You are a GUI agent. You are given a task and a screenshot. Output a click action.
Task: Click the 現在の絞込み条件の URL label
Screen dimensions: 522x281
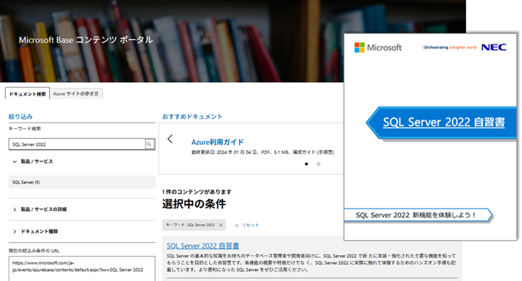point(34,251)
